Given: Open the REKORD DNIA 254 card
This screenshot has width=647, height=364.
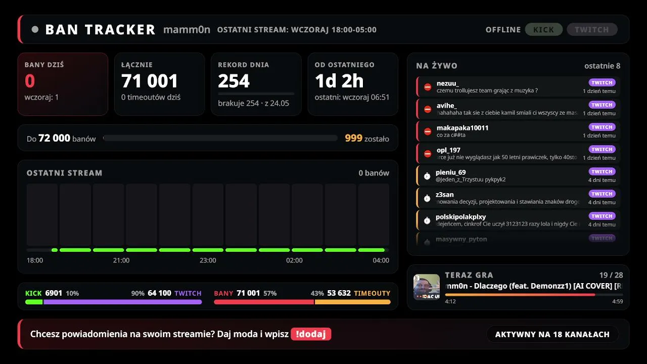Looking at the screenshot, I should (256, 84).
